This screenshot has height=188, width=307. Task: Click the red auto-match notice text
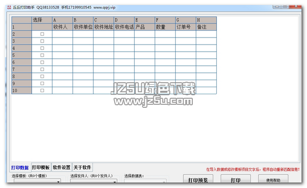[253, 169]
